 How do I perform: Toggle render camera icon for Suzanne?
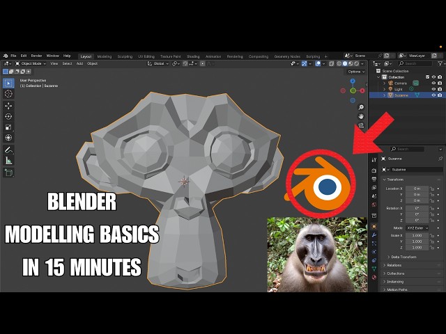click(x=440, y=95)
